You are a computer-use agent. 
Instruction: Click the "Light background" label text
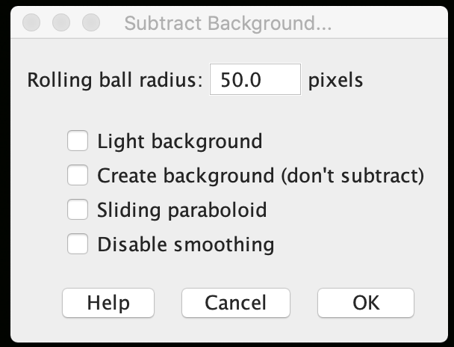pyautogui.click(x=179, y=141)
